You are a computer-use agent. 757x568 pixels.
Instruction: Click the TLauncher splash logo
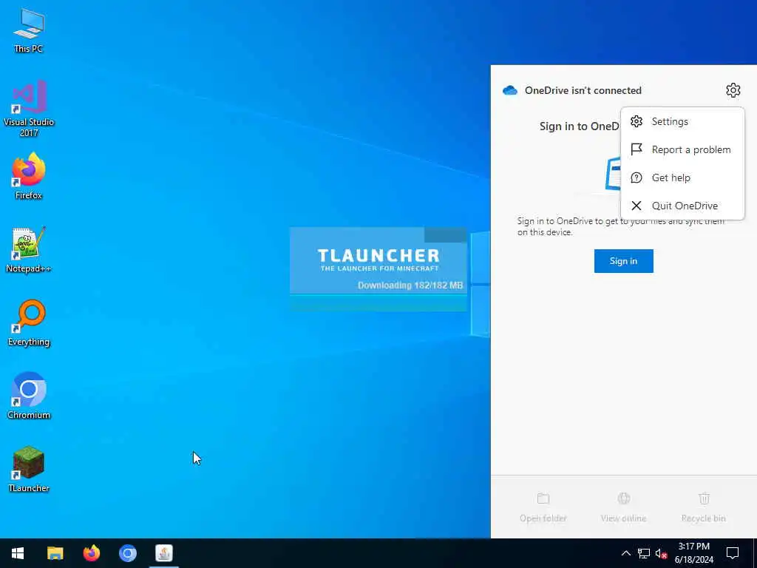(379, 260)
